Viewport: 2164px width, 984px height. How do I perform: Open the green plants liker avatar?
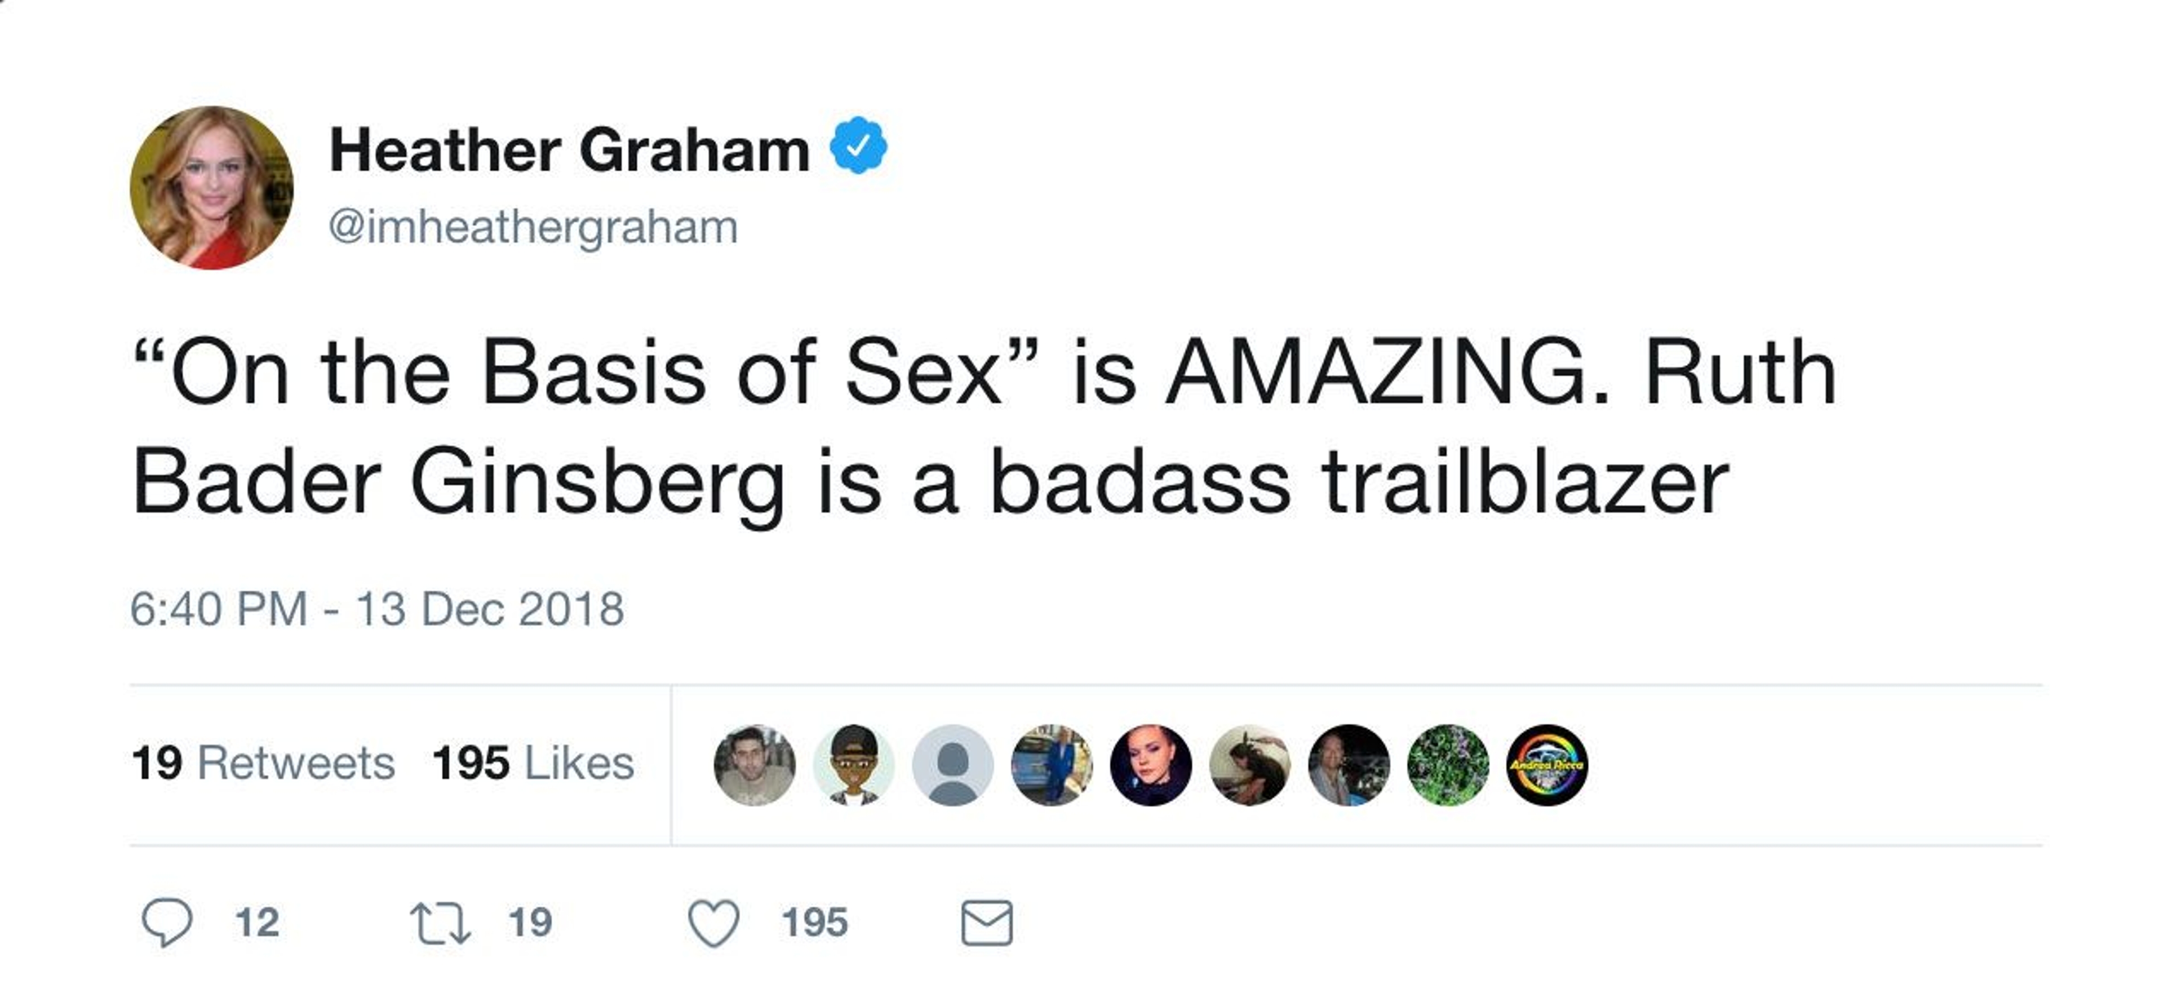(x=1447, y=765)
